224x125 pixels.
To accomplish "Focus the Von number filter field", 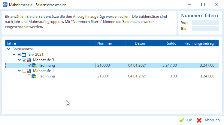I will tap(205, 23).
